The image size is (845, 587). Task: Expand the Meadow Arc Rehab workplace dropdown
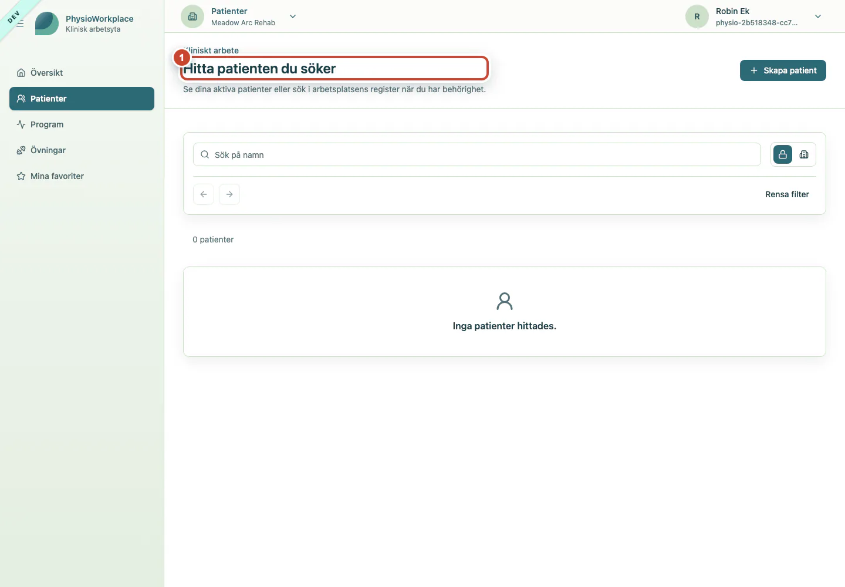tap(293, 16)
